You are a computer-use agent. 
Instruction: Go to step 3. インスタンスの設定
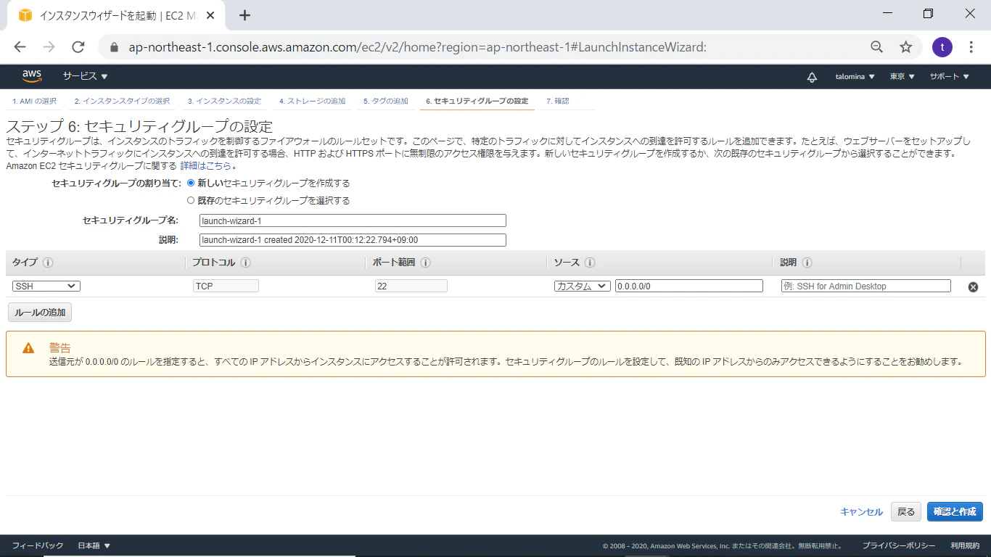[224, 101]
